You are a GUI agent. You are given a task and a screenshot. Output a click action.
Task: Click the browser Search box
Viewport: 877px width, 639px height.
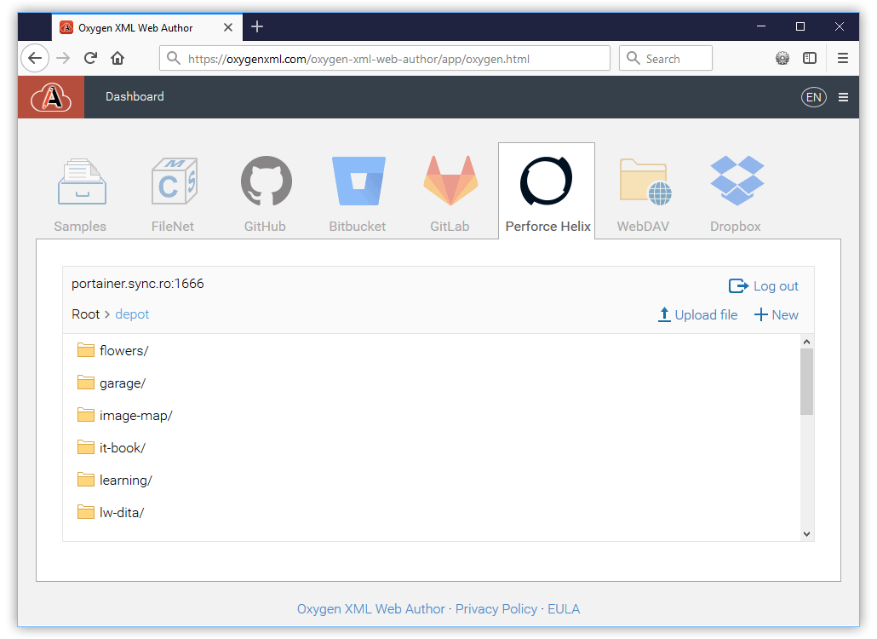[666, 58]
